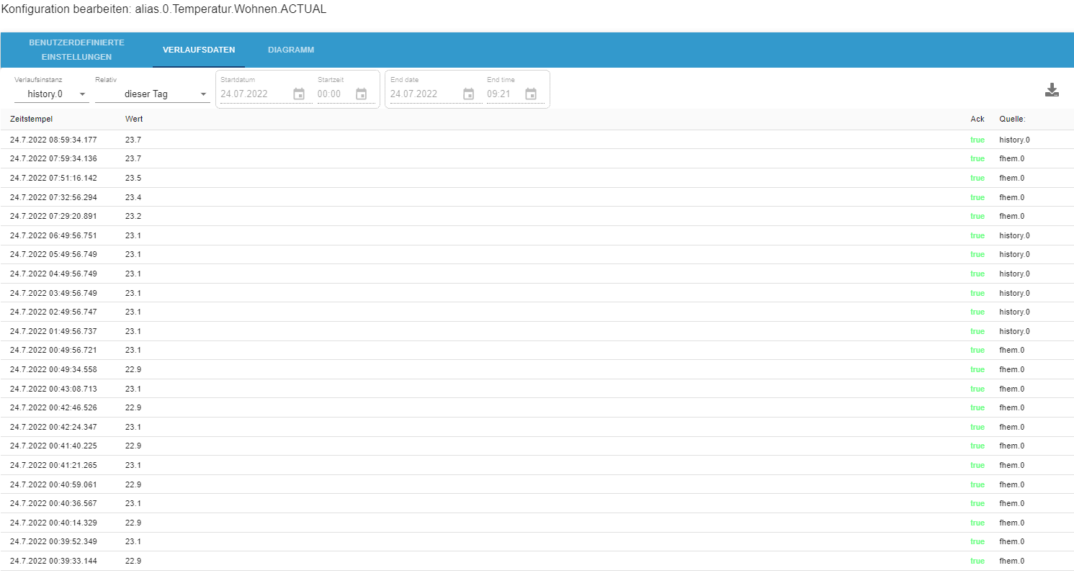Select row with timestamp 00:39:33.144
Image resolution: width=1074 pixels, height=573 pixels.
[x=537, y=561]
